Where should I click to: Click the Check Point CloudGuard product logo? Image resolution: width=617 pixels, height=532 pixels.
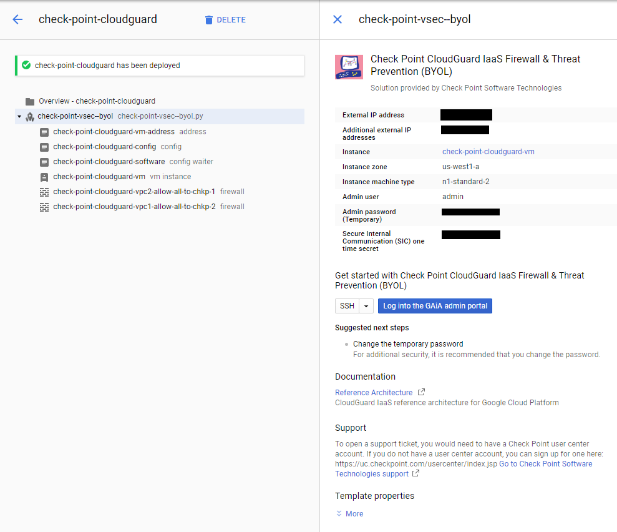349,67
